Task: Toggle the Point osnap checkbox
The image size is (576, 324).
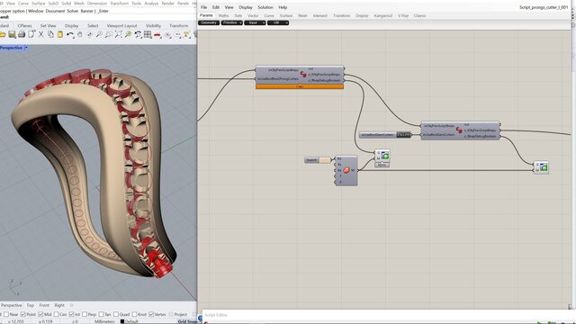Action: (x=23, y=314)
